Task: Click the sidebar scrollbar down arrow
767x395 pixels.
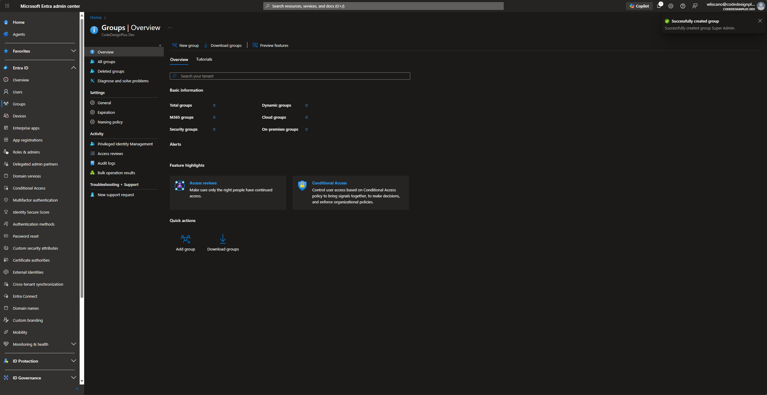Action: point(82,381)
